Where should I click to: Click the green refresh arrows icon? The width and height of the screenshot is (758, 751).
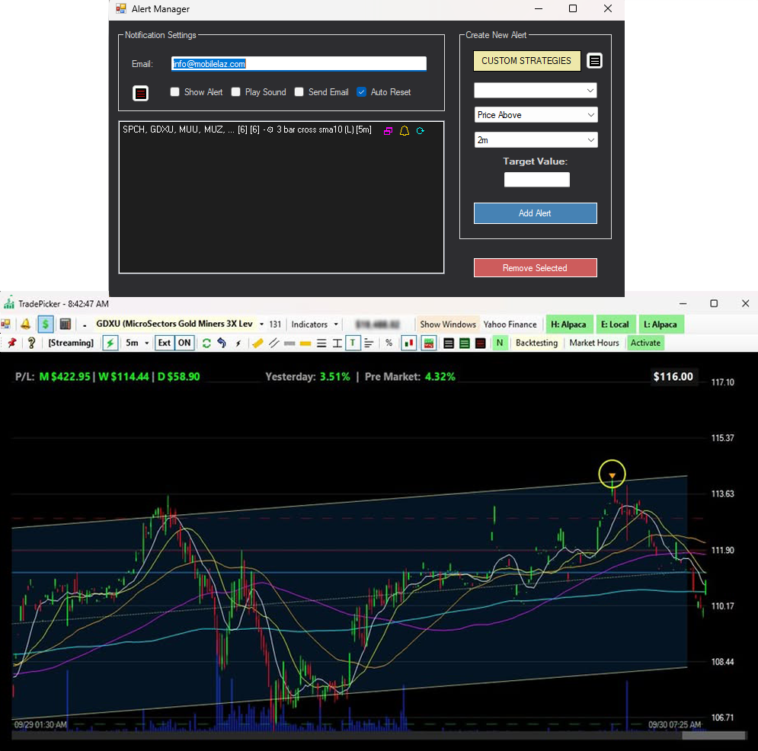(206, 343)
